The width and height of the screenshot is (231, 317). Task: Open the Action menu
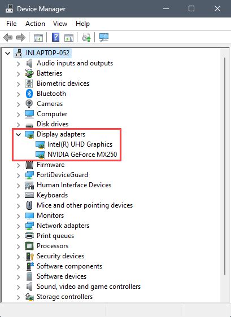pos(35,24)
